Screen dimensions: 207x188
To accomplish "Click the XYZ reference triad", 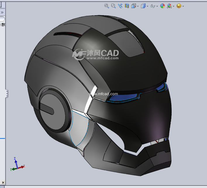I will pos(17,164).
